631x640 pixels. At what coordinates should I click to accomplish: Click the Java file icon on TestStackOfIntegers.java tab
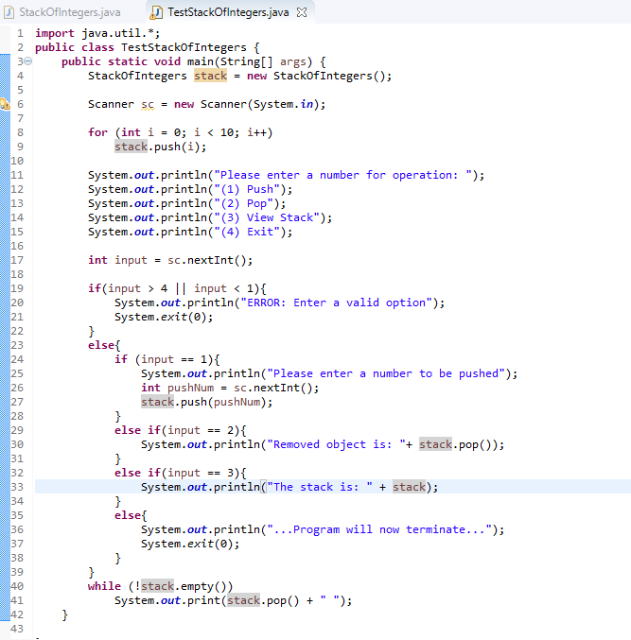point(156,12)
